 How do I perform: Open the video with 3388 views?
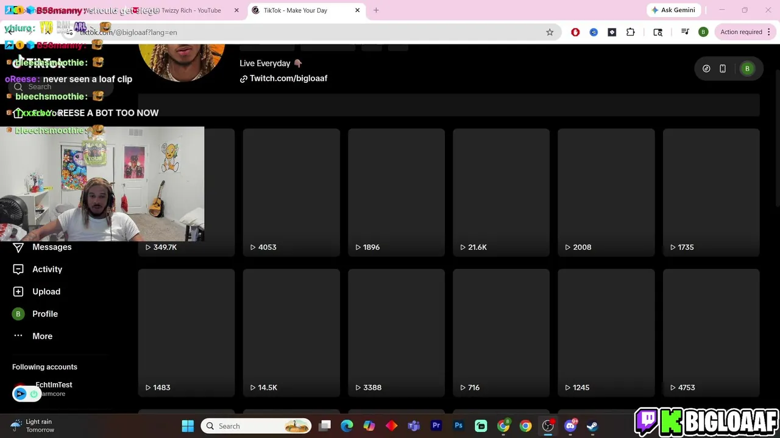pos(396,333)
